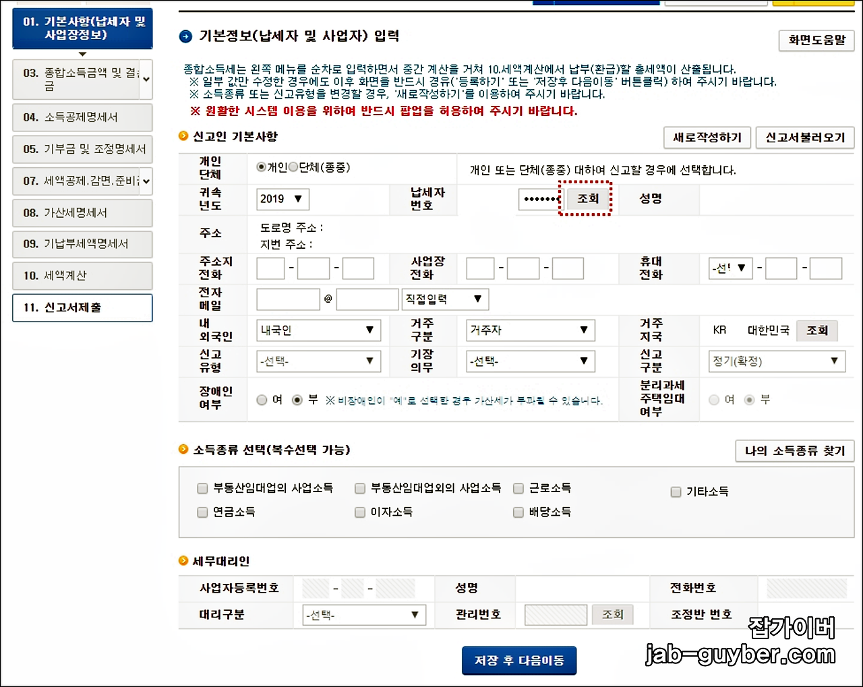Navigate to 11. 신고서제출 in the sidebar
The image size is (863, 687).
(82, 307)
